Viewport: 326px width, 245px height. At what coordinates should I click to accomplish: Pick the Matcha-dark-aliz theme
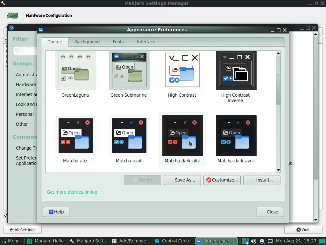[x=182, y=135]
